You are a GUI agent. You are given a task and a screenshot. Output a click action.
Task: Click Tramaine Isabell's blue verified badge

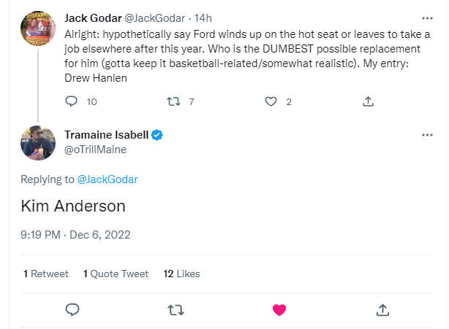157,135
